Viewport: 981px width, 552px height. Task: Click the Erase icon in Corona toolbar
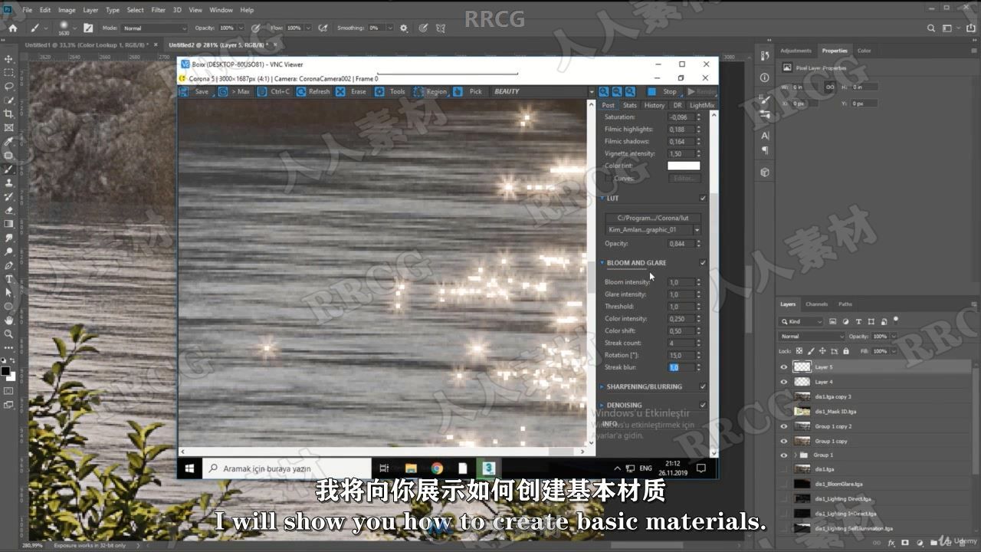pos(340,91)
